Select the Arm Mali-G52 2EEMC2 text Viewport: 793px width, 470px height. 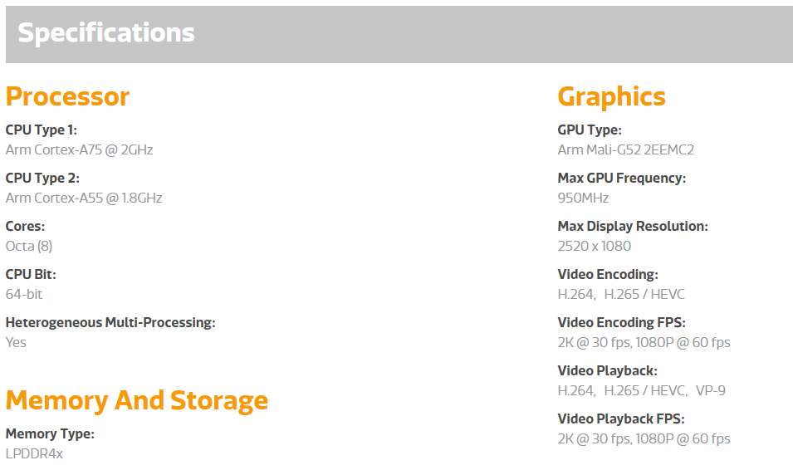tap(625, 149)
